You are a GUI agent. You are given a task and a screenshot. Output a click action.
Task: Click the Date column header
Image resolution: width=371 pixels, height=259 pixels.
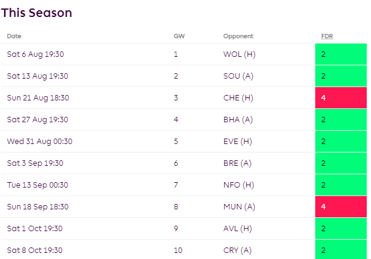14,36
